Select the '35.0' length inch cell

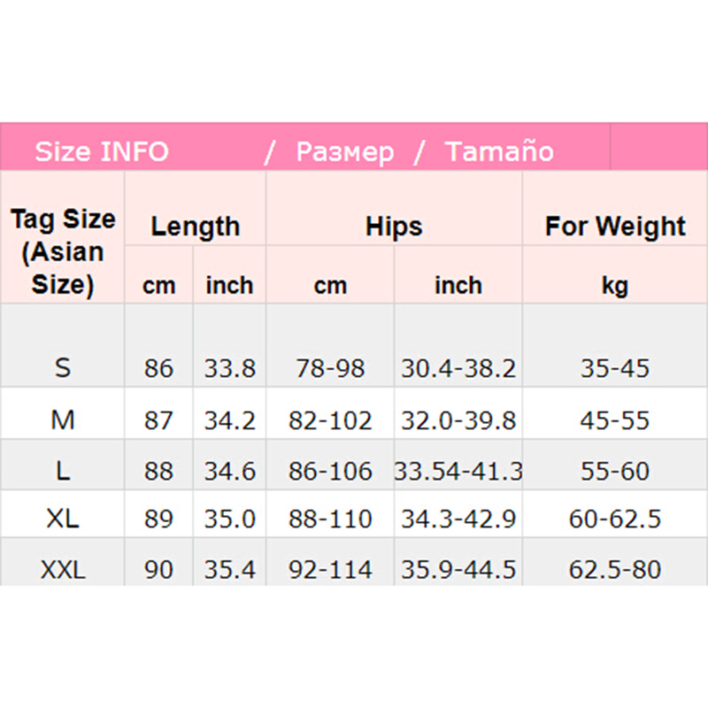pyautogui.click(x=229, y=518)
